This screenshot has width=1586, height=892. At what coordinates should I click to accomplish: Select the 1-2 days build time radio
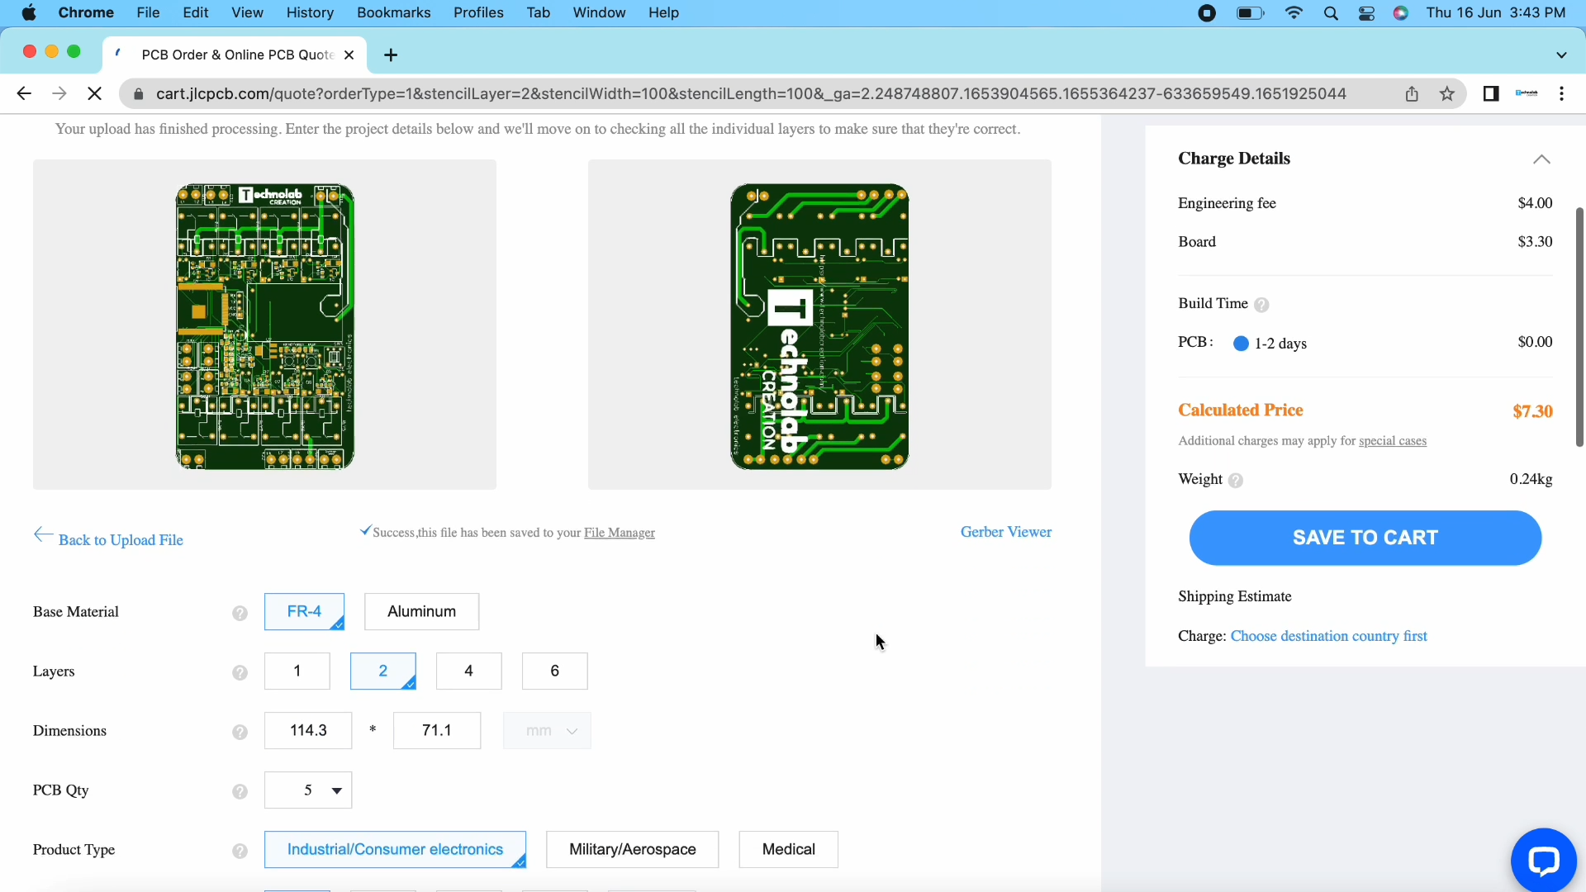click(1241, 344)
